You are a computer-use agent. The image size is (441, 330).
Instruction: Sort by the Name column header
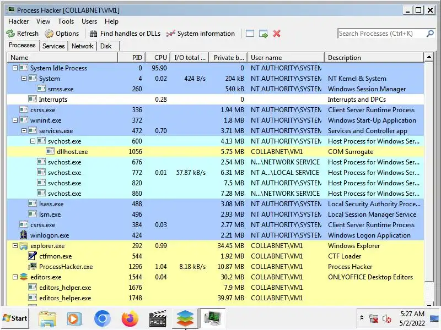(62, 58)
